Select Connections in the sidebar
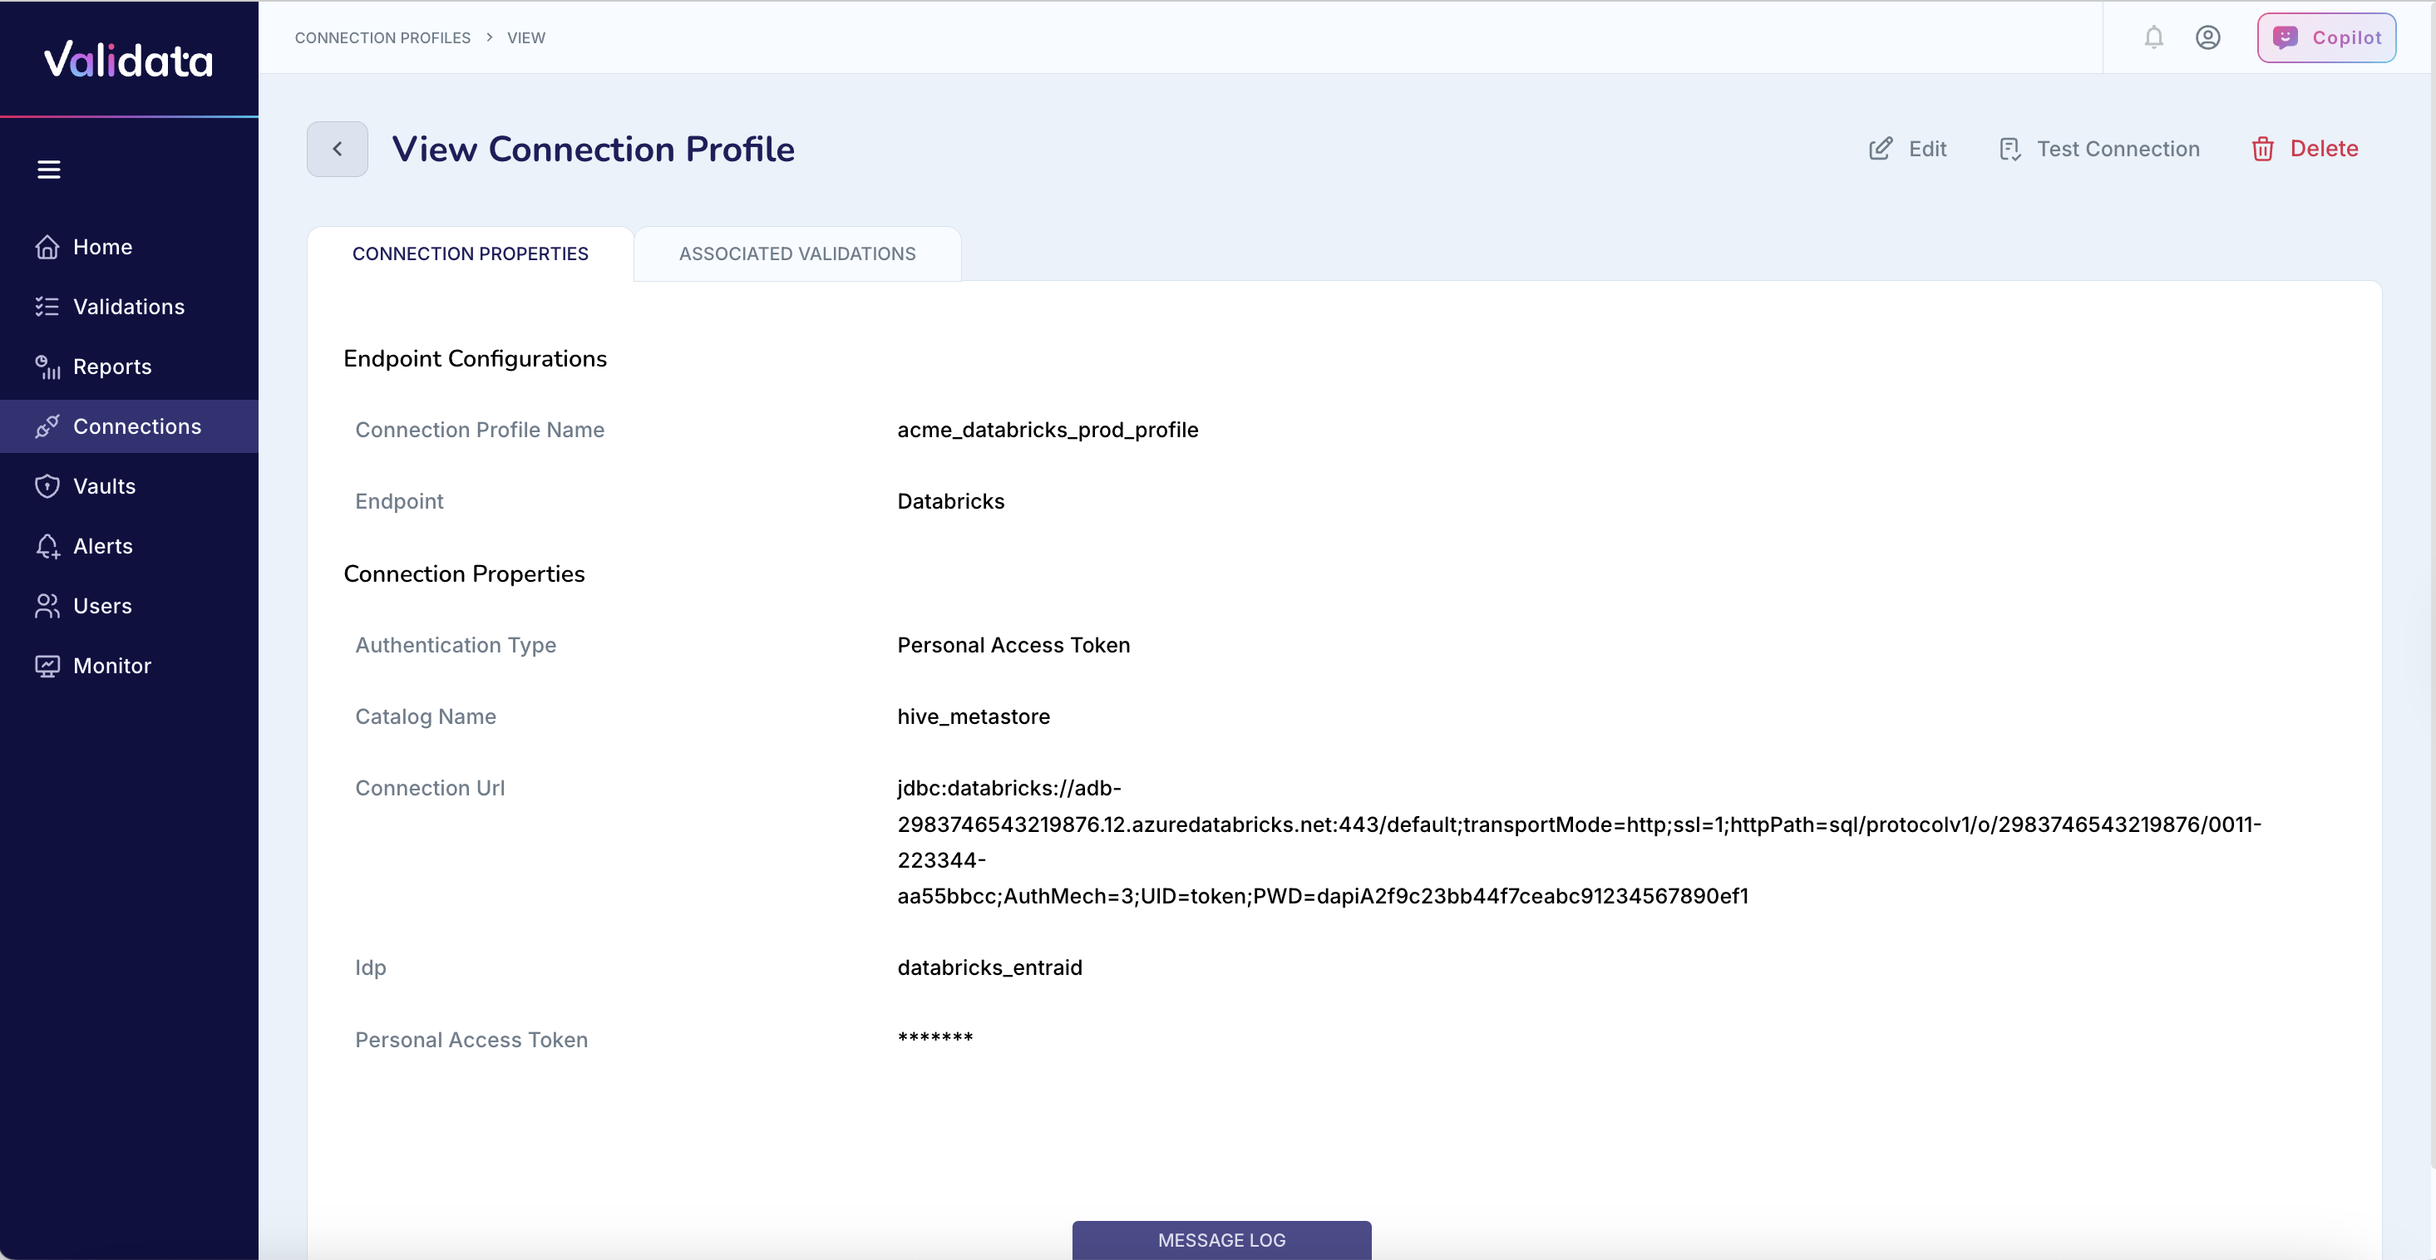 tap(137, 426)
